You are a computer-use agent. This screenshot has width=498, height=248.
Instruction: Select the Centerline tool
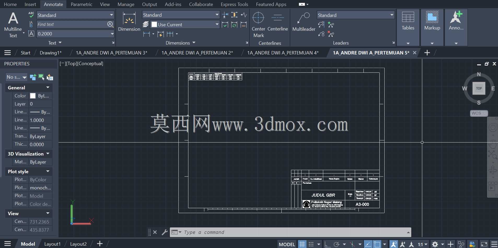tap(278, 22)
